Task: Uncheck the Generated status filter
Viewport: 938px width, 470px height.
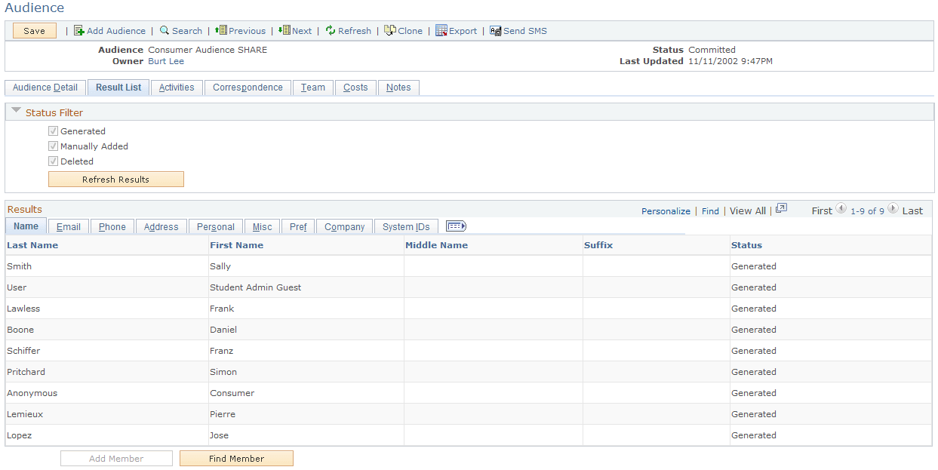Action: [x=53, y=131]
